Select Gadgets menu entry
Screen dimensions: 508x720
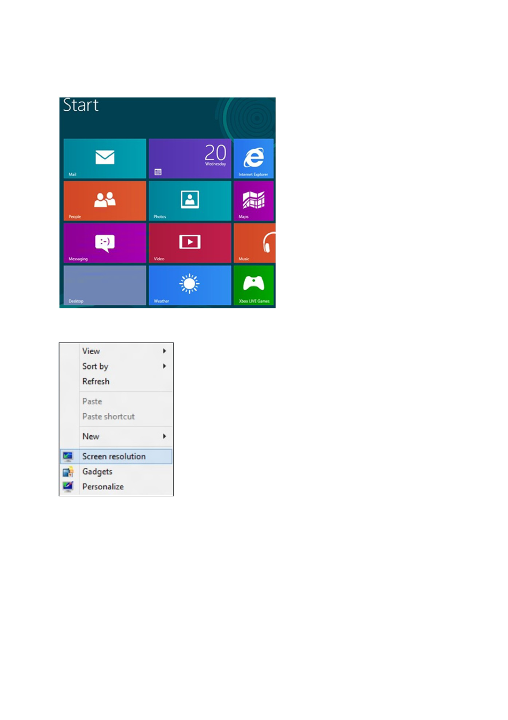click(116, 472)
